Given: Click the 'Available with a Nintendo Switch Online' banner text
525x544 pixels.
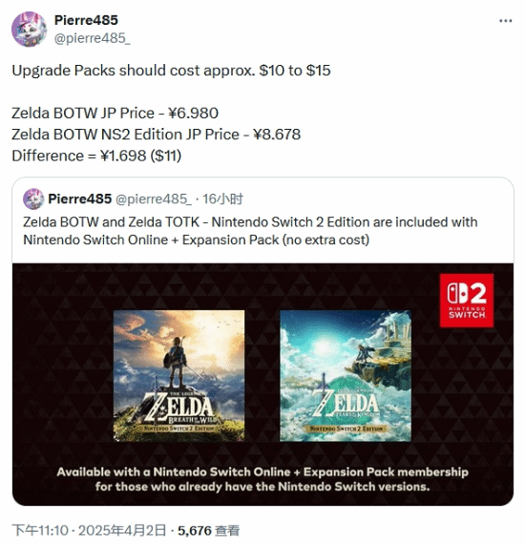Looking at the screenshot, I should click(x=262, y=479).
